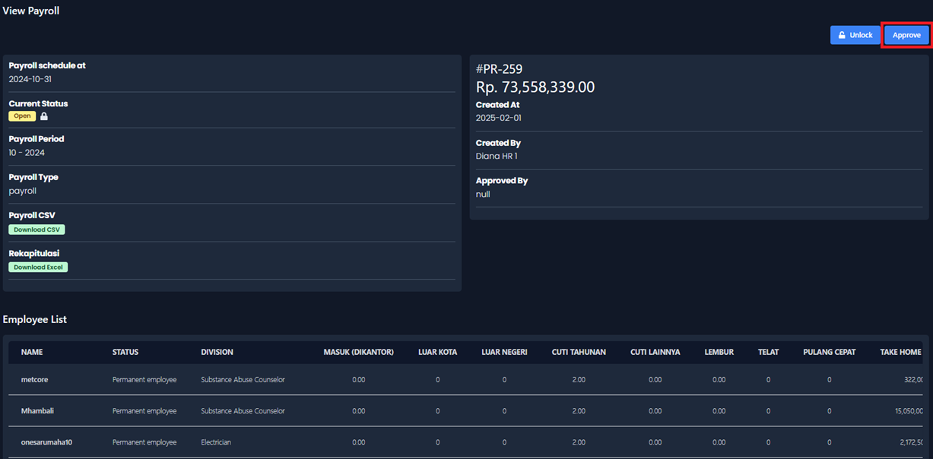Click the TELAT column header

[768, 352]
